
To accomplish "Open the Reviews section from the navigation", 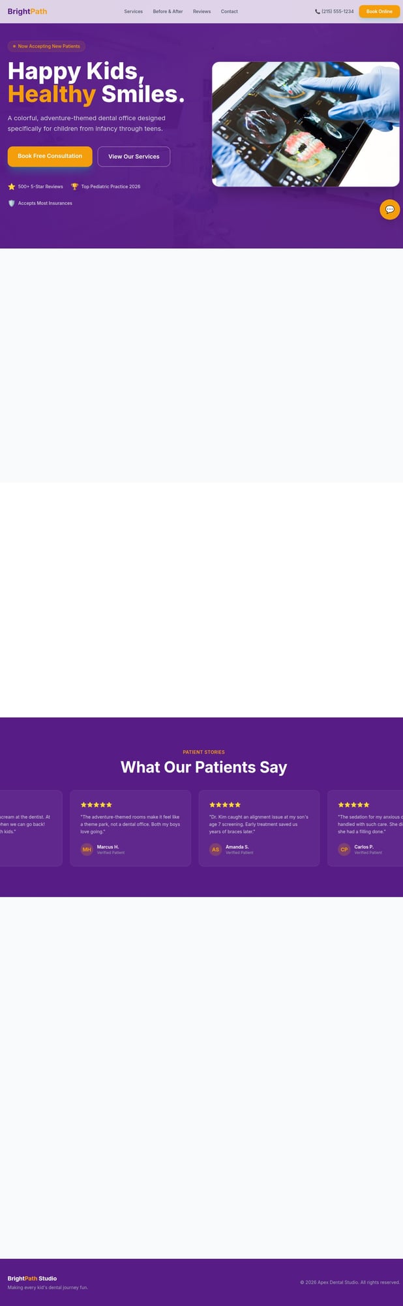I will pyautogui.click(x=201, y=11).
